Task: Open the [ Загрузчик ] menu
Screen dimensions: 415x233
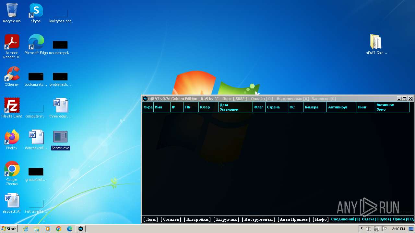Action: 226,219
